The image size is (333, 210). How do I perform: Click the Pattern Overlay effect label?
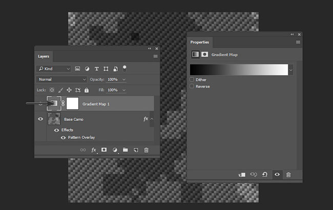click(81, 137)
